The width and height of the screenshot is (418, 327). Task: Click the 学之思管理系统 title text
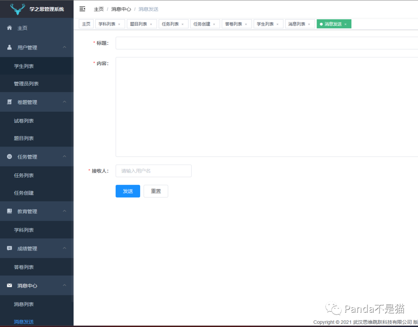[x=47, y=9]
